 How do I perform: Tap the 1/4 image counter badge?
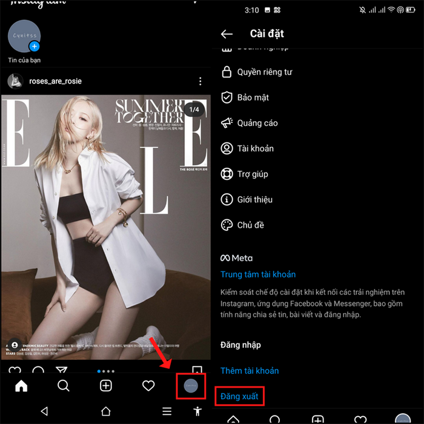click(x=194, y=110)
